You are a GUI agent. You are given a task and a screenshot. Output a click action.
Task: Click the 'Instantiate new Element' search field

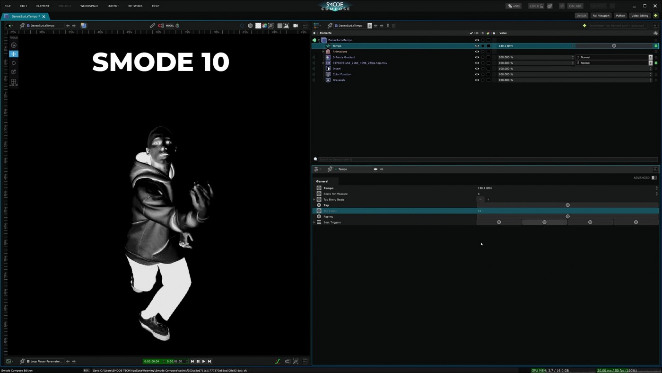(617, 26)
